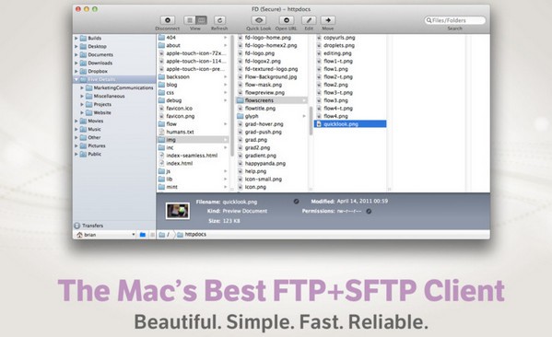Image resolution: width=552 pixels, height=337 pixels.
Task: Click the Edit pencil toolbar button
Action: click(x=309, y=20)
